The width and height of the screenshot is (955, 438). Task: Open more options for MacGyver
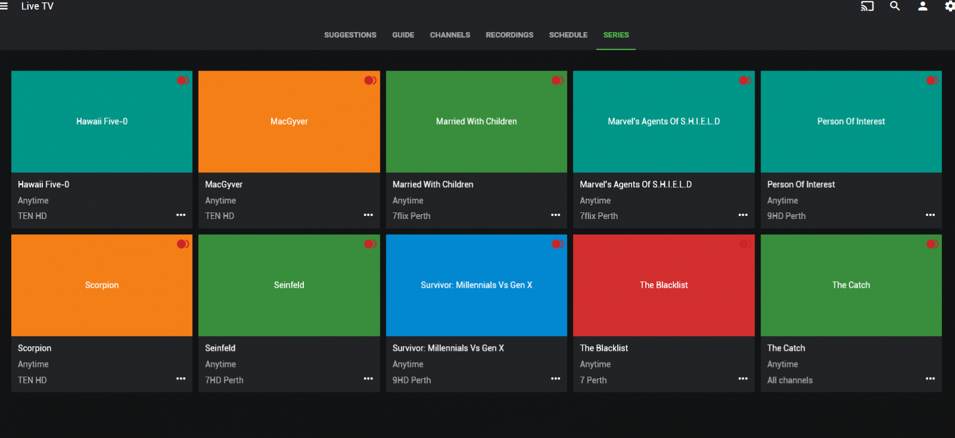pyautogui.click(x=368, y=215)
